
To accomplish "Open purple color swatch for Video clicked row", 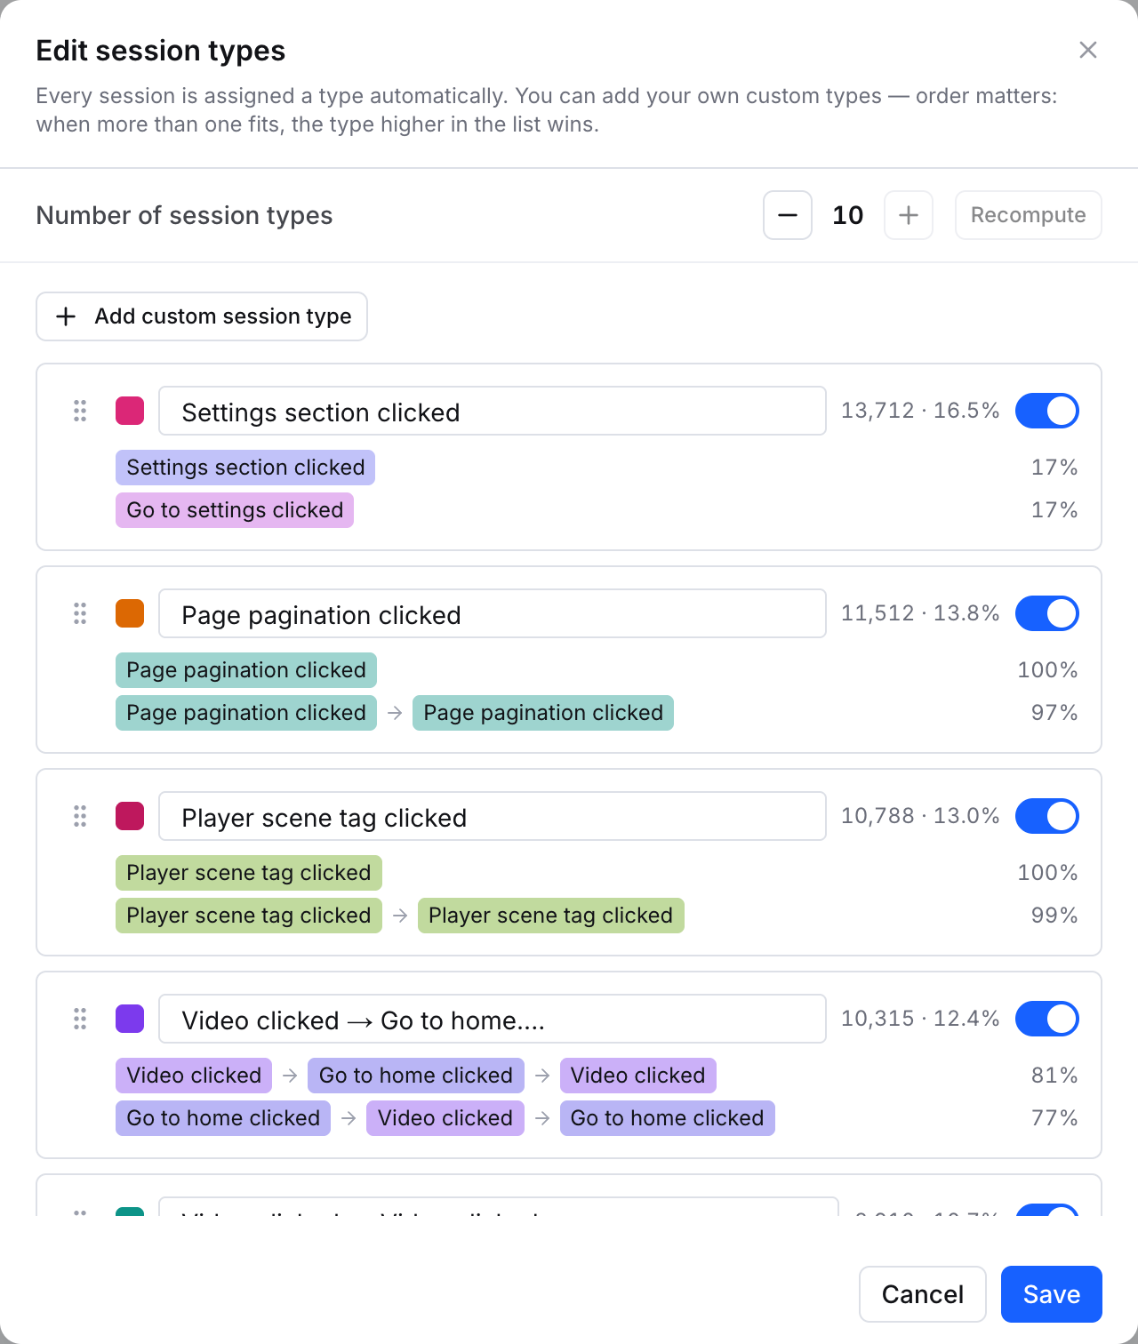I will 130,1019.
